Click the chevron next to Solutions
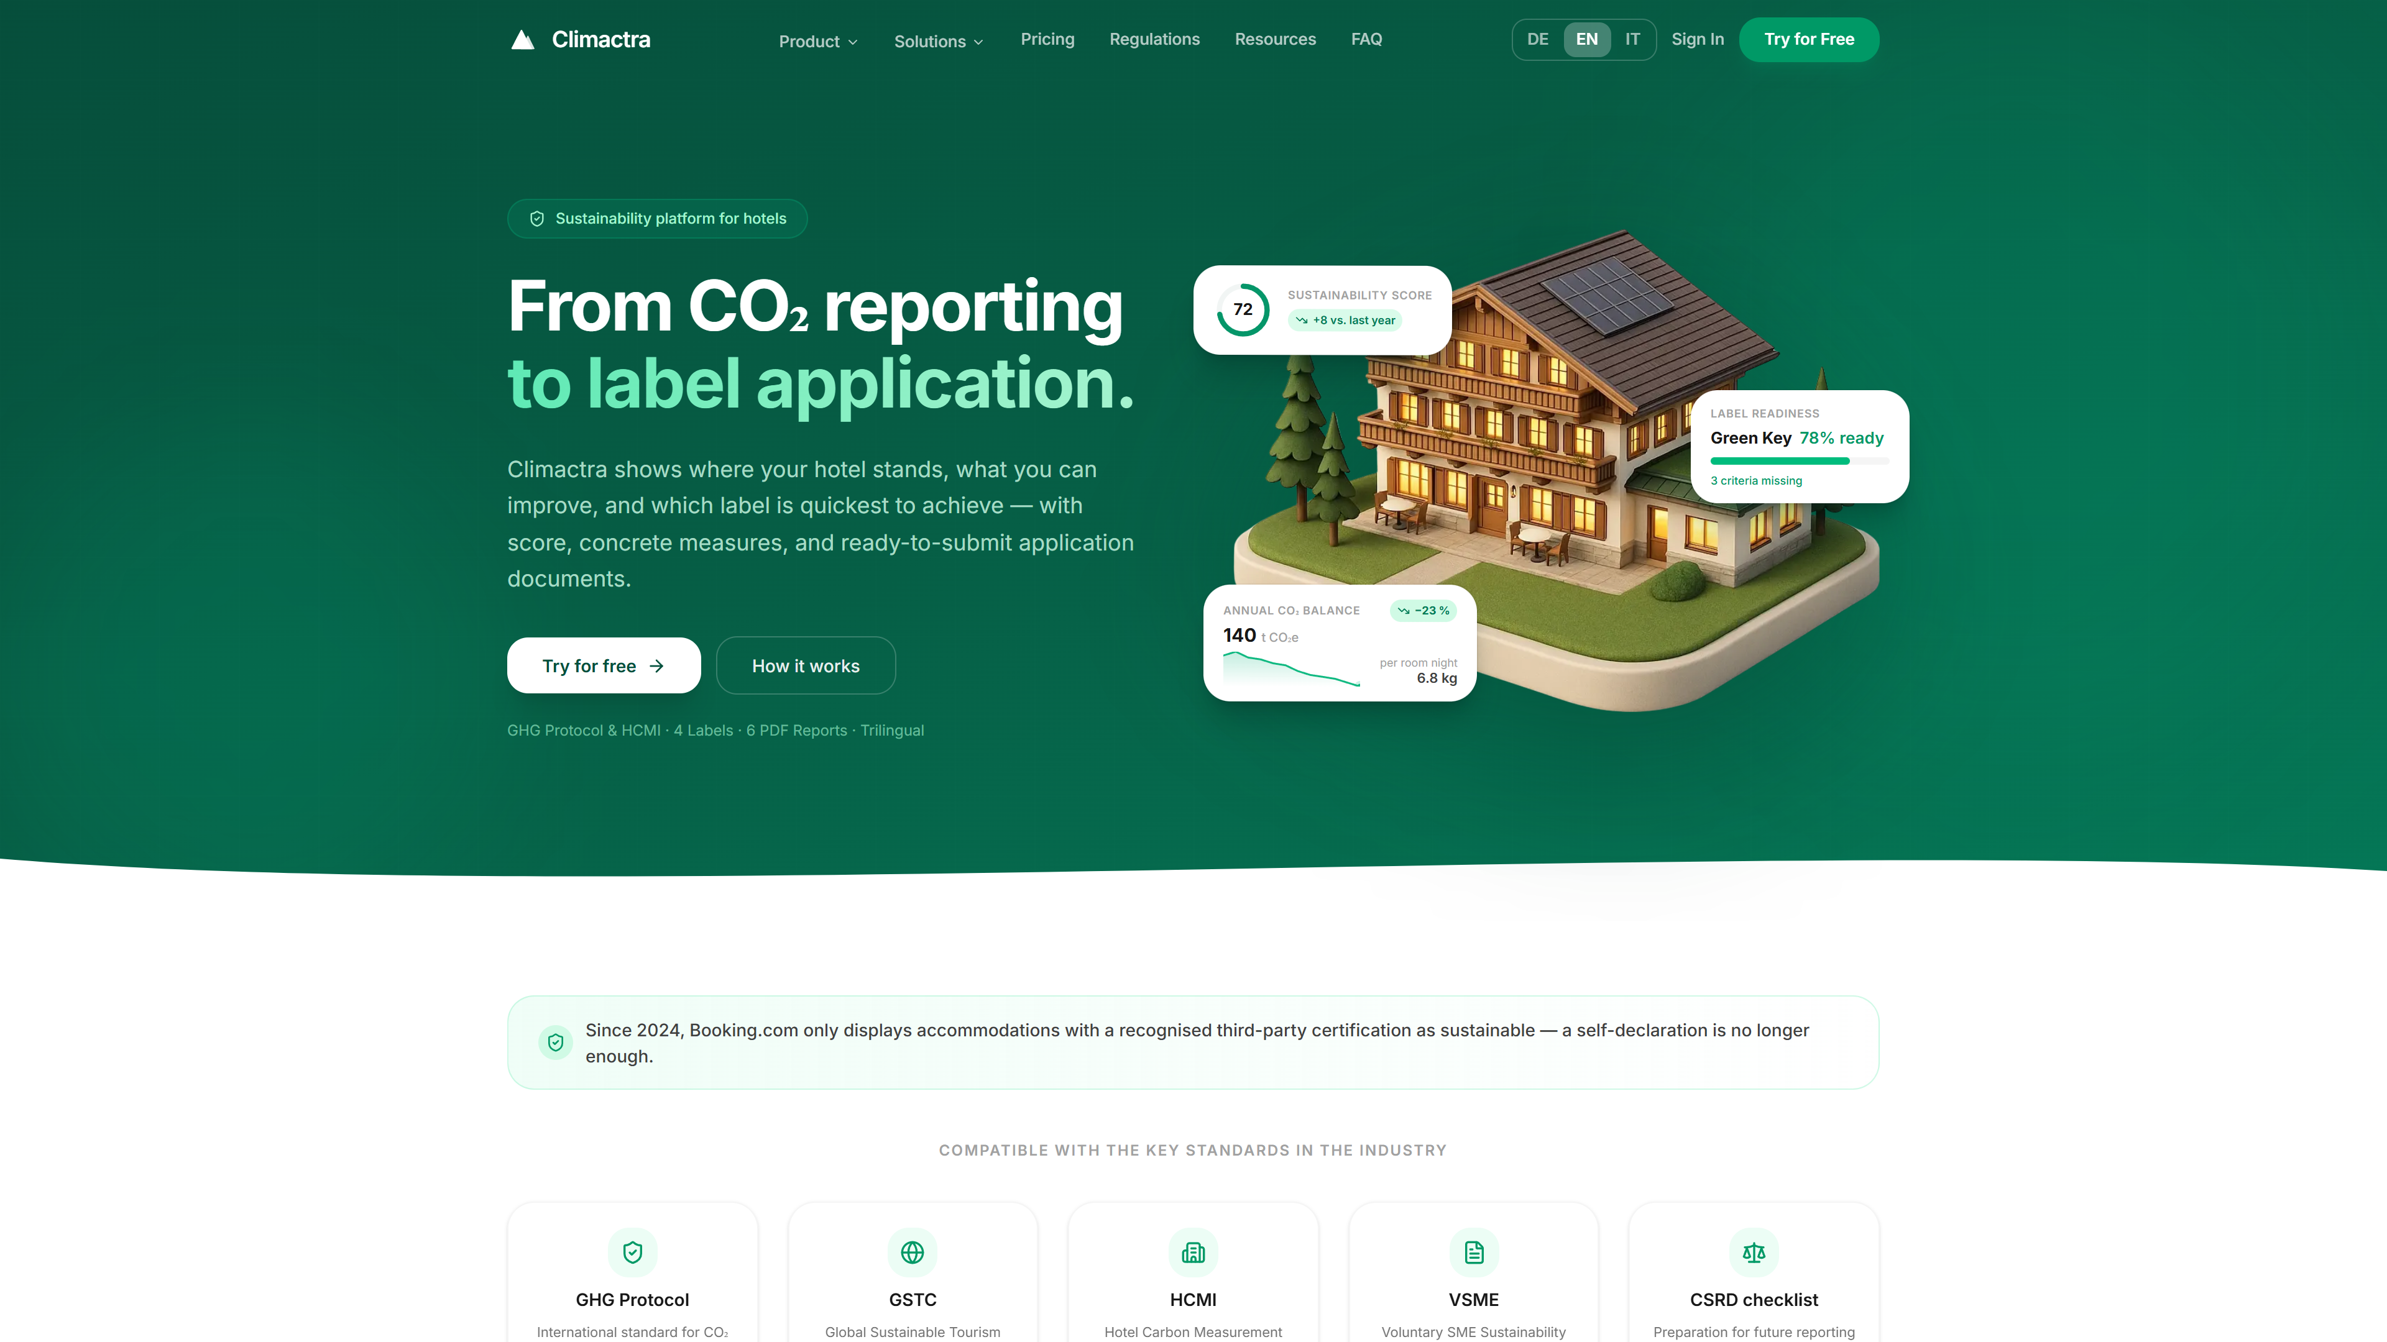The height and width of the screenshot is (1342, 2387). click(x=978, y=42)
